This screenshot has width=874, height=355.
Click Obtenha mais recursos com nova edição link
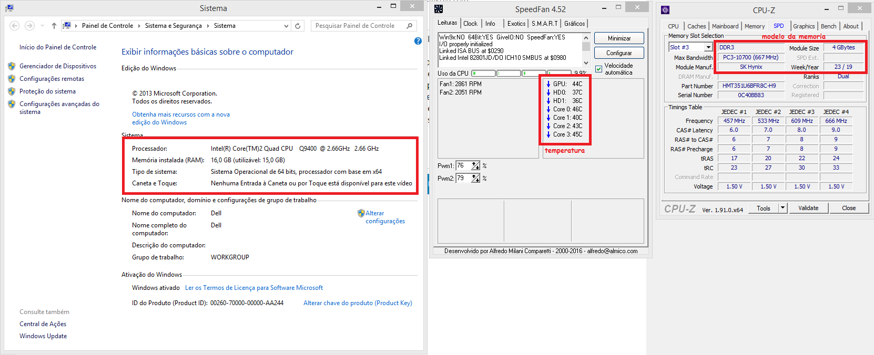pos(181,118)
